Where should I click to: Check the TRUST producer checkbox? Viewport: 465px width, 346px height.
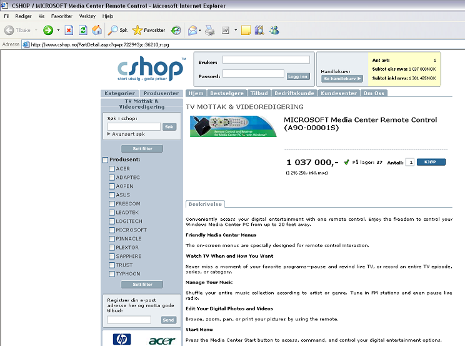(111, 265)
